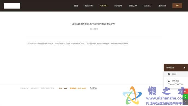Viewport: 188px width, 106px height.
Task: Click the footer copyright text
Action: pos(37,88)
